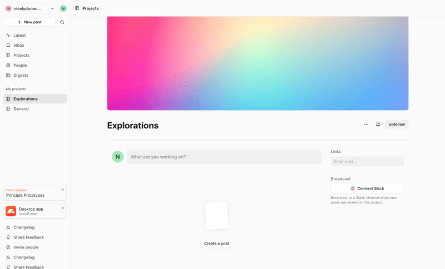
Task: Open the People page
Action: click(35, 65)
